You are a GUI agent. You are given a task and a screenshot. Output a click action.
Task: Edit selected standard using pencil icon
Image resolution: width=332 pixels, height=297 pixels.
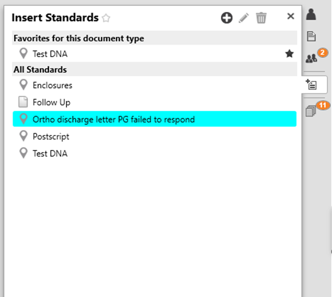tap(244, 18)
